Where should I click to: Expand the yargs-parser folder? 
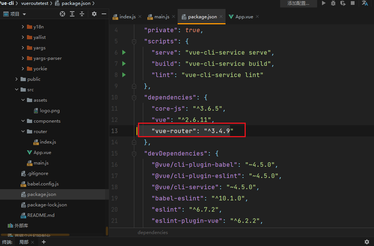pos(23,58)
